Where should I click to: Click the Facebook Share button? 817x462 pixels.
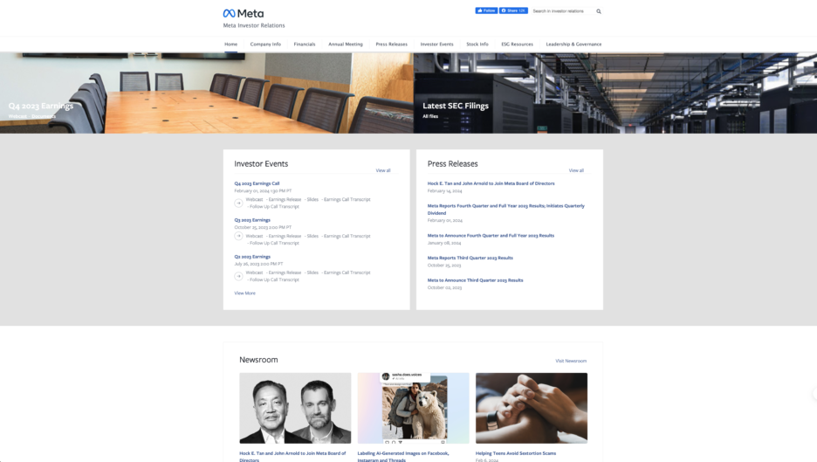point(514,10)
